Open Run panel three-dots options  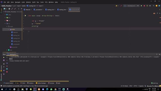pos(157,54)
